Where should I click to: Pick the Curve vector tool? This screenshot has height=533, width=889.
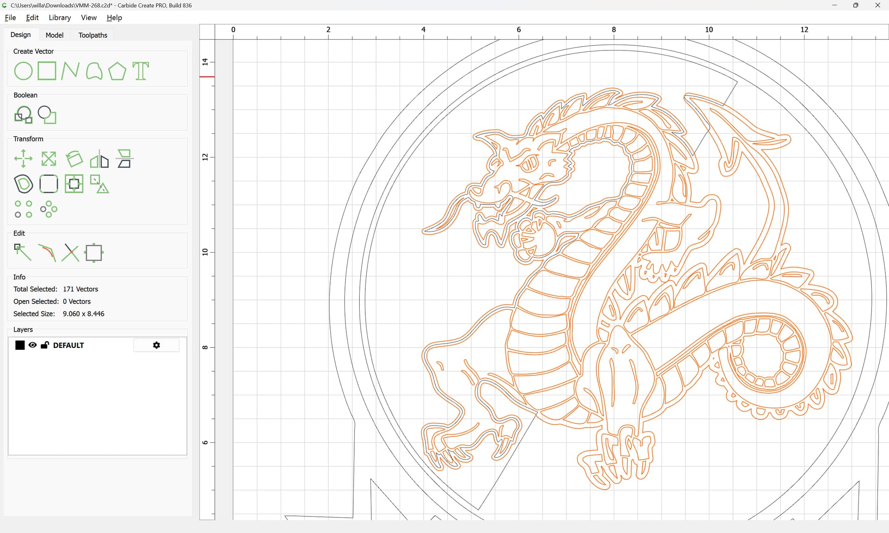click(x=94, y=71)
